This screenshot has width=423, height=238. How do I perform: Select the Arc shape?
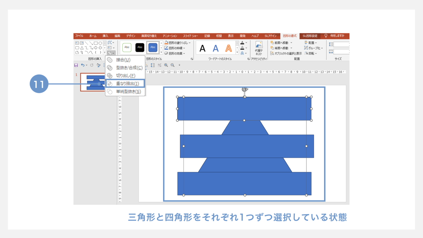(x=86, y=52)
